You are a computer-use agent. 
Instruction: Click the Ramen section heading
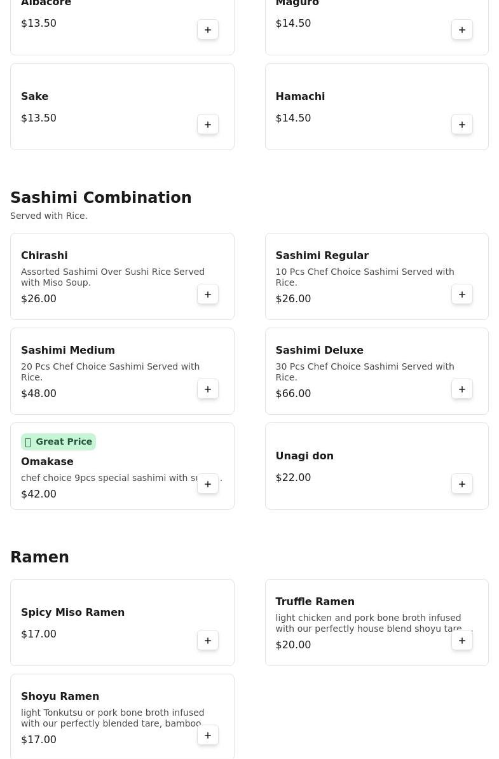tap(39, 557)
